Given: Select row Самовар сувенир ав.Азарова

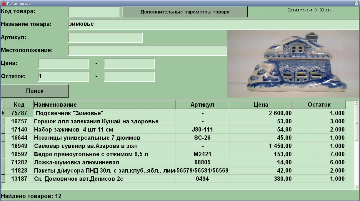Looking at the screenshot, I should (174, 146).
